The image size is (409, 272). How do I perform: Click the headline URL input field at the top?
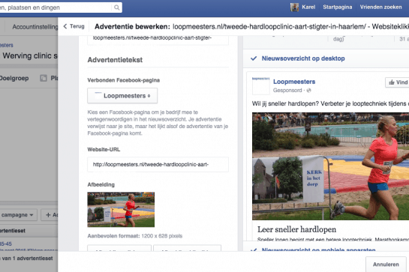(158, 40)
